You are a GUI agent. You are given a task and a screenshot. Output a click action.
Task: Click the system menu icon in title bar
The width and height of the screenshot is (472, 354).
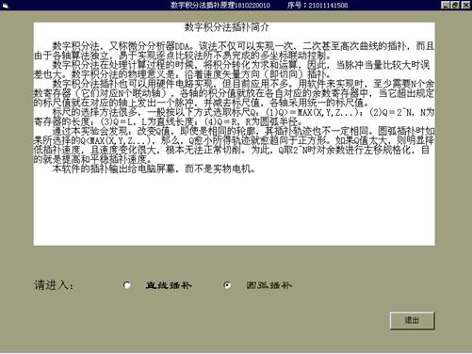(x=6, y=6)
